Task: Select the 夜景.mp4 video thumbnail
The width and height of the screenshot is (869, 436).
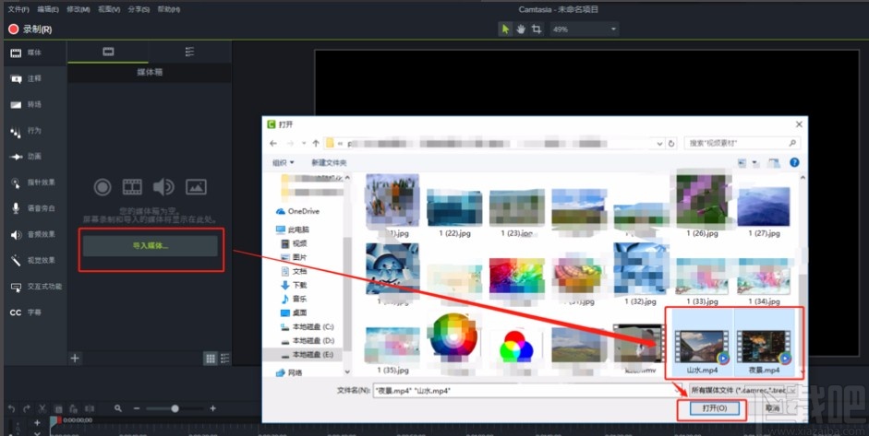Action: coord(764,345)
